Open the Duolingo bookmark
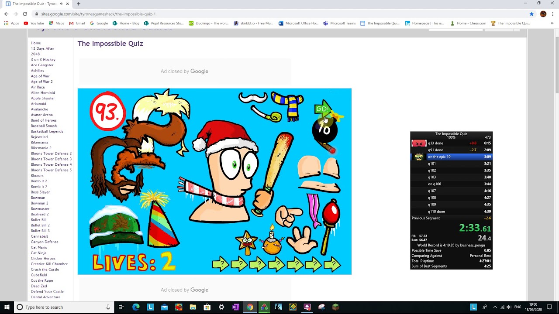559x314 pixels. click(x=208, y=23)
